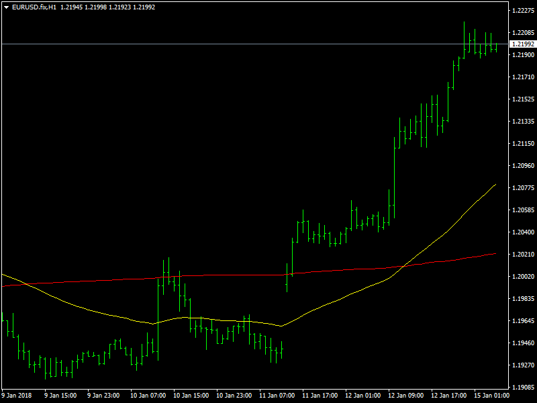Select the 12 Jan 09:00 time label
This screenshot has height=403, width=537.
(406, 396)
